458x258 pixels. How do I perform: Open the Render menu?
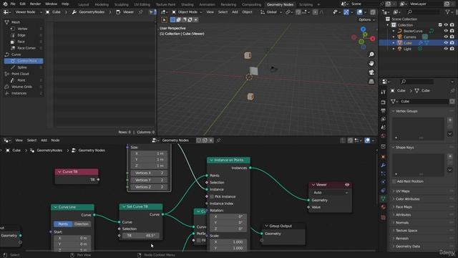pos(35,4)
